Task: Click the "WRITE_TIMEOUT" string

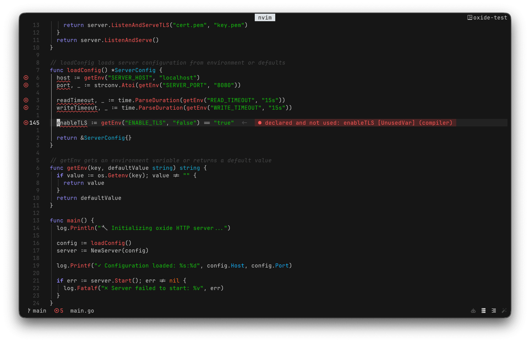Action: (x=236, y=108)
